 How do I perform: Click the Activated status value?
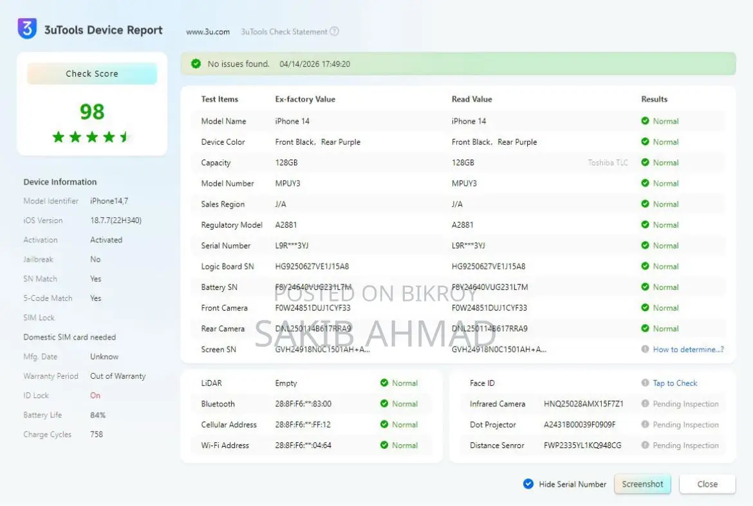pos(106,240)
